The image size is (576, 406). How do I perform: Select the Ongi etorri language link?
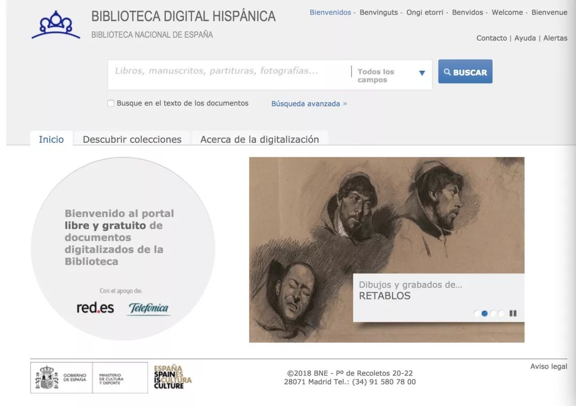[x=425, y=12]
